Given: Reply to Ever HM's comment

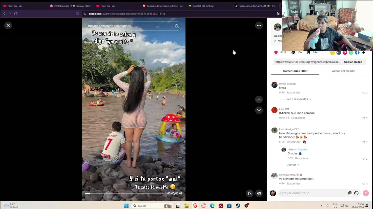Looking at the screenshot, I should [298, 118].
